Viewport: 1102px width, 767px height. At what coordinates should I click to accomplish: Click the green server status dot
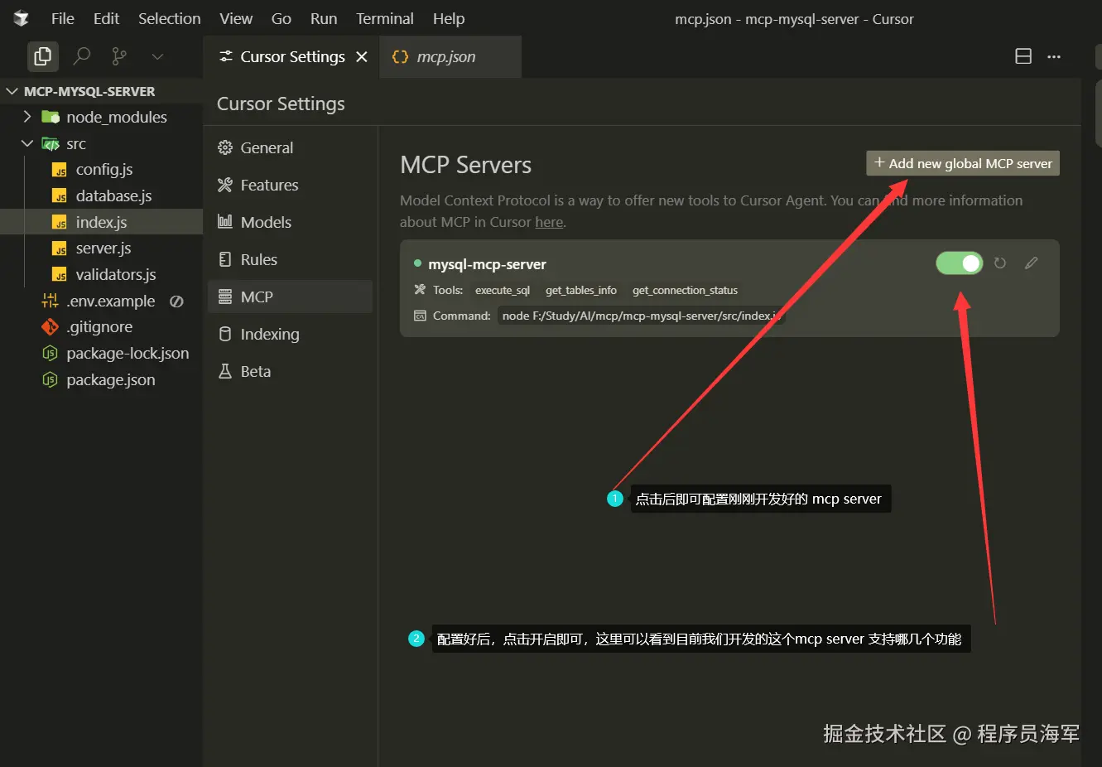pyautogui.click(x=417, y=263)
